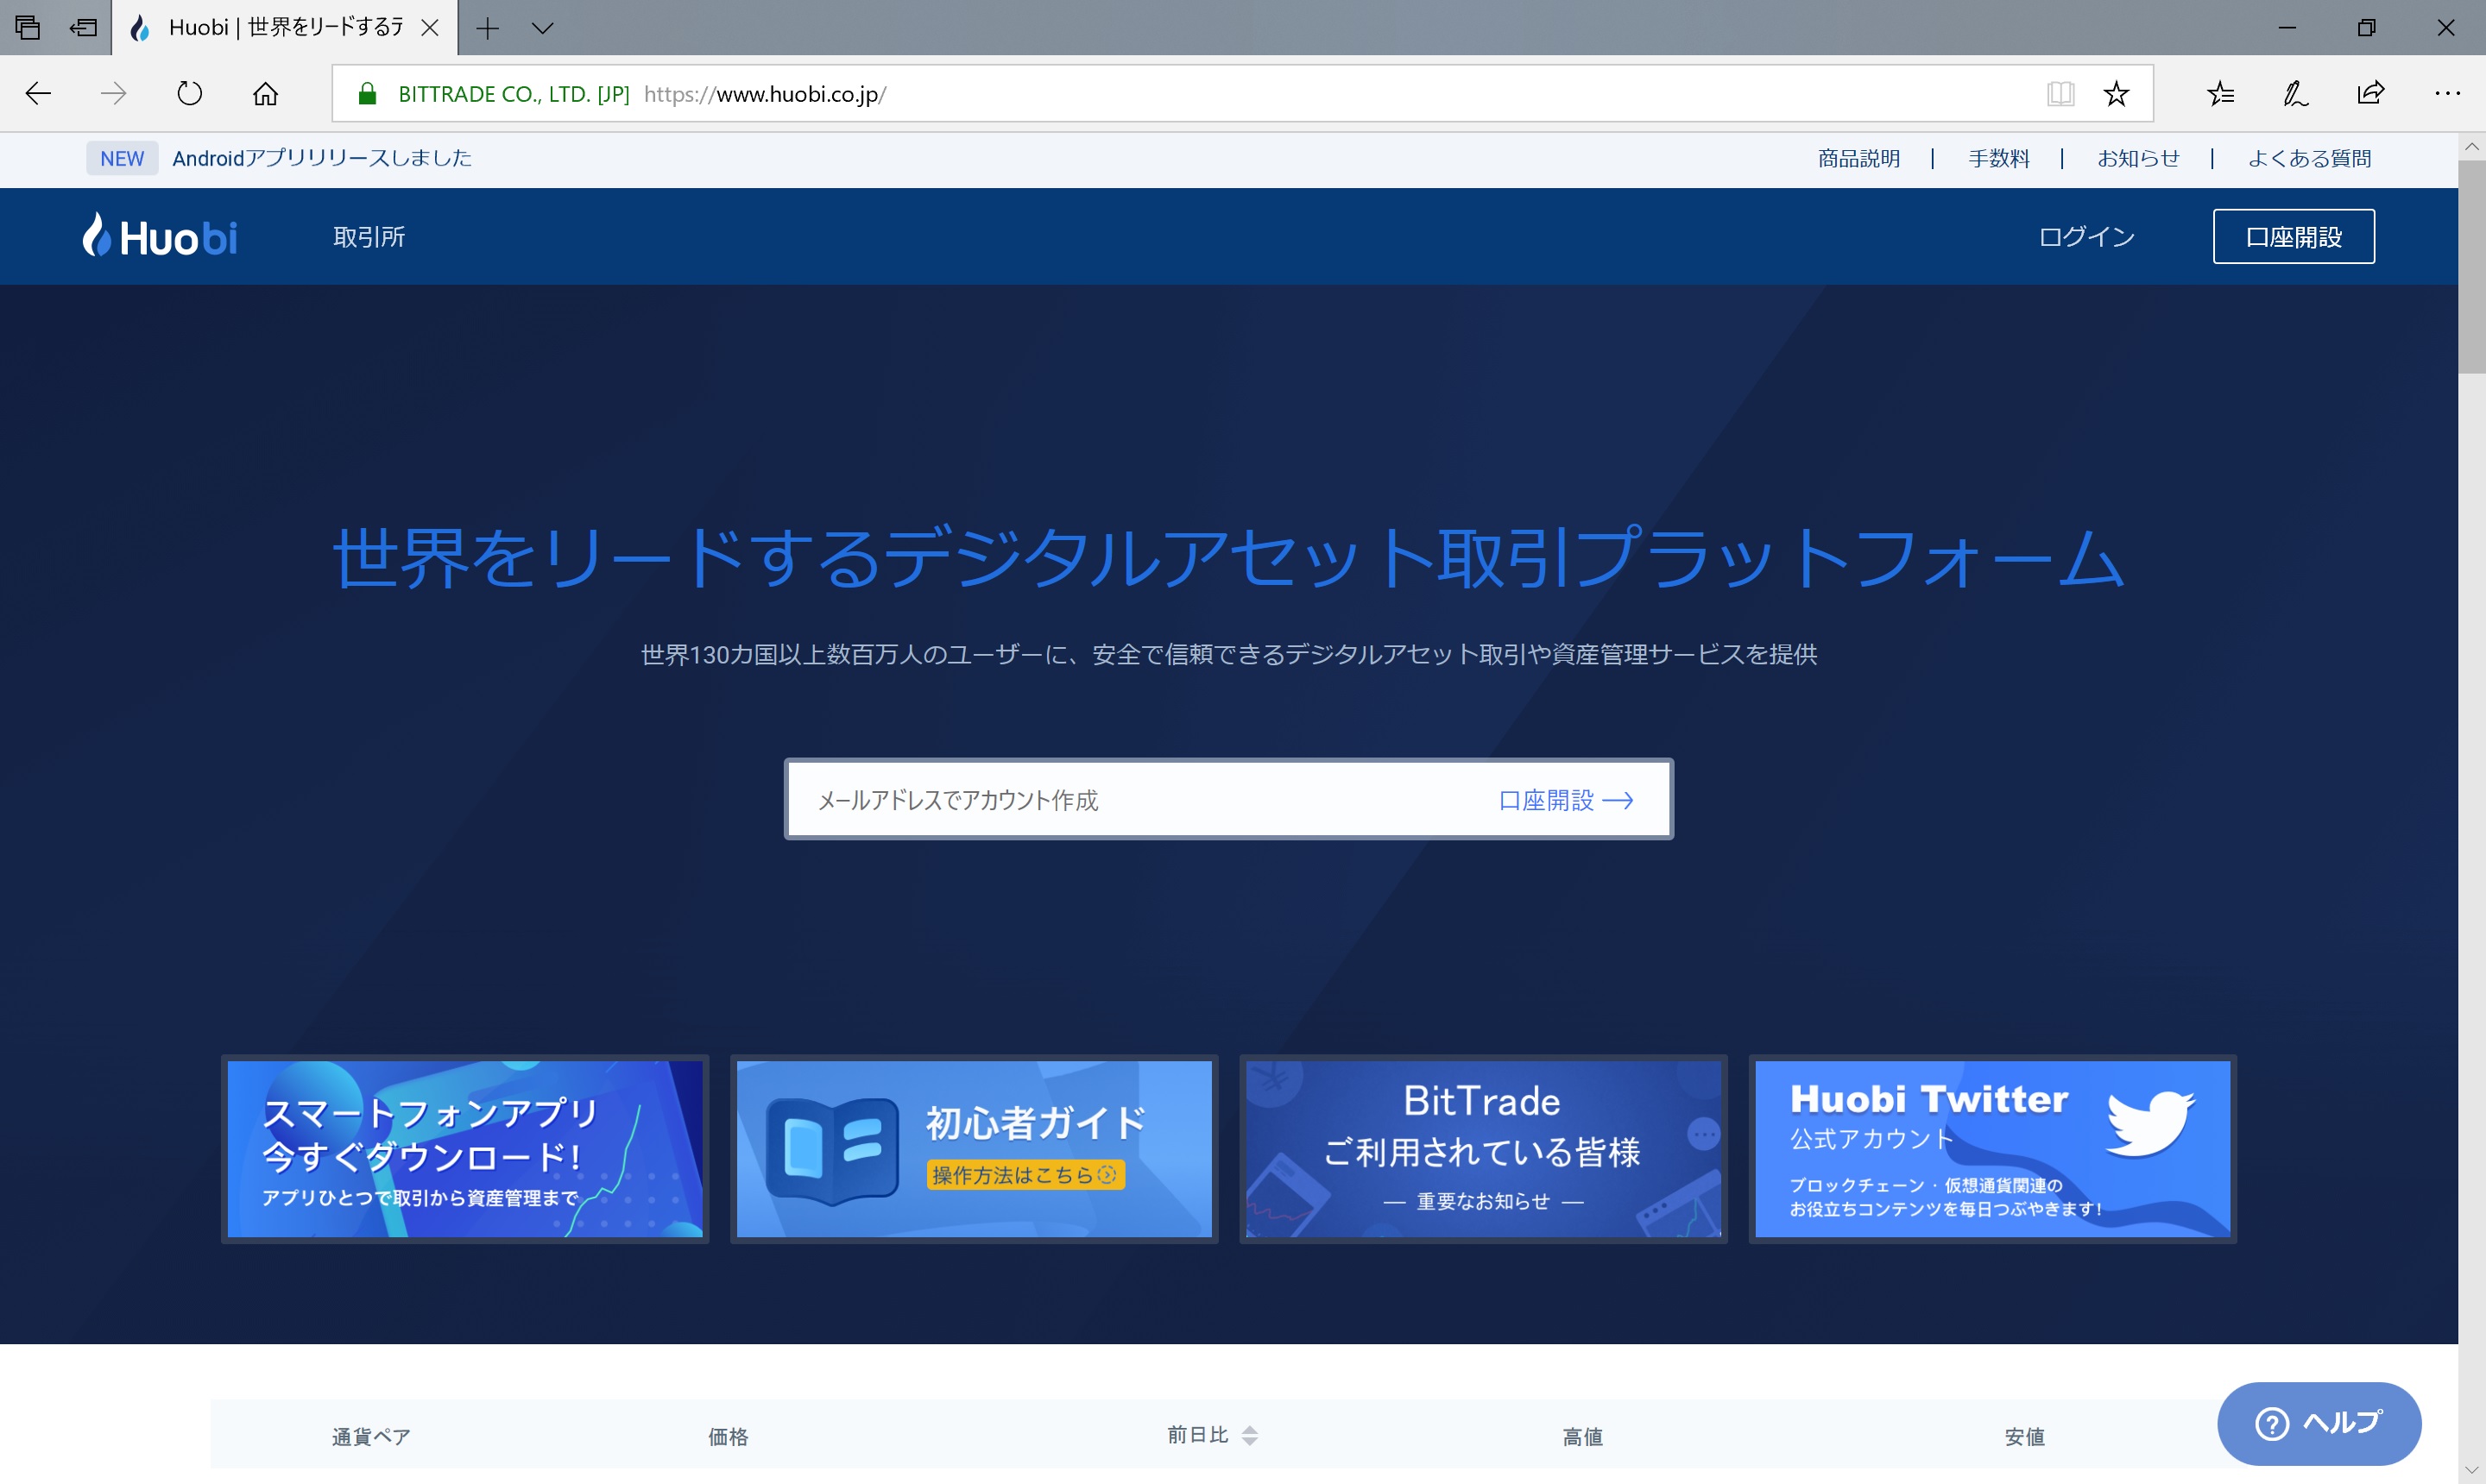Click the green padlock security icon
The image size is (2486, 1484).
[367, 94]
